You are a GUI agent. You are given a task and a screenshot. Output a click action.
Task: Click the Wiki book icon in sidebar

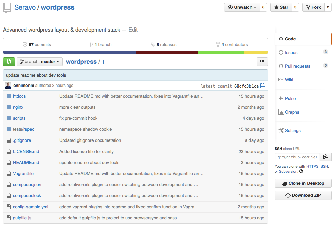click(281, 80)
